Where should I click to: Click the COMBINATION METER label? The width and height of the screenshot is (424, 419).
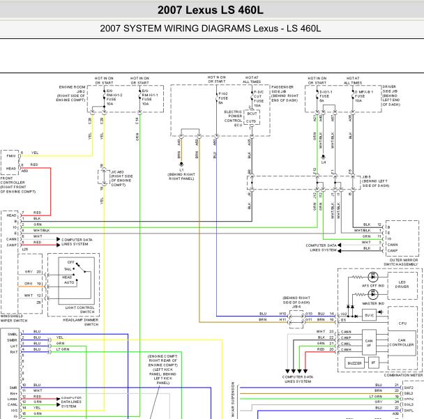coord(403,375)
